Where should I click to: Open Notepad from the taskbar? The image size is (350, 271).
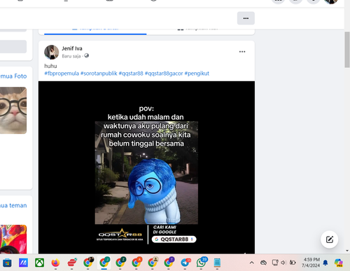coord(217,263)
